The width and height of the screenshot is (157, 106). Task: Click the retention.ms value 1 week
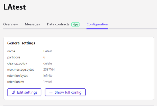[x=48, y=82]
